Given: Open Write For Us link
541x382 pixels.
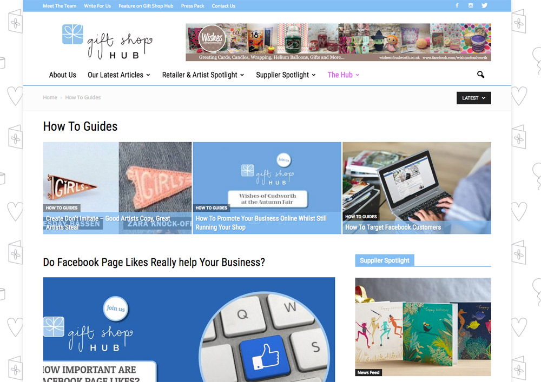Looking at the screenshot, I should pos(97,6).
